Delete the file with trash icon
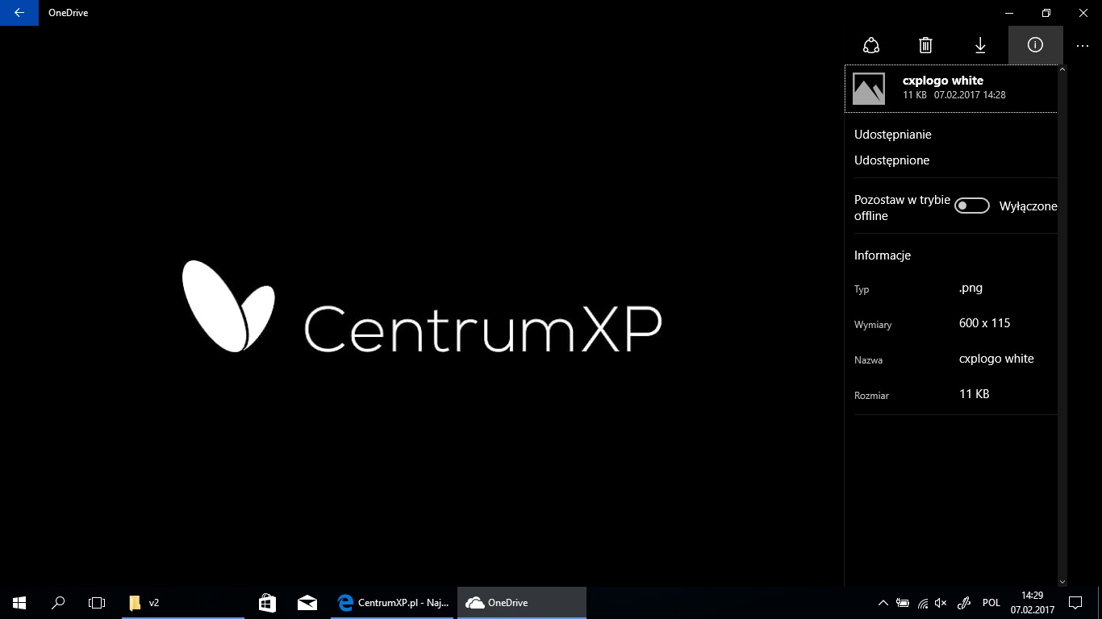Viewport: 1102px width, 619px height. pos(925,45)
